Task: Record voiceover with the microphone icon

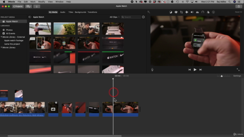Action: tap(152, 70)
